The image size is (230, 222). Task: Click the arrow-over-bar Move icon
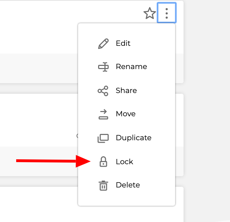click(x=103, y=114)
